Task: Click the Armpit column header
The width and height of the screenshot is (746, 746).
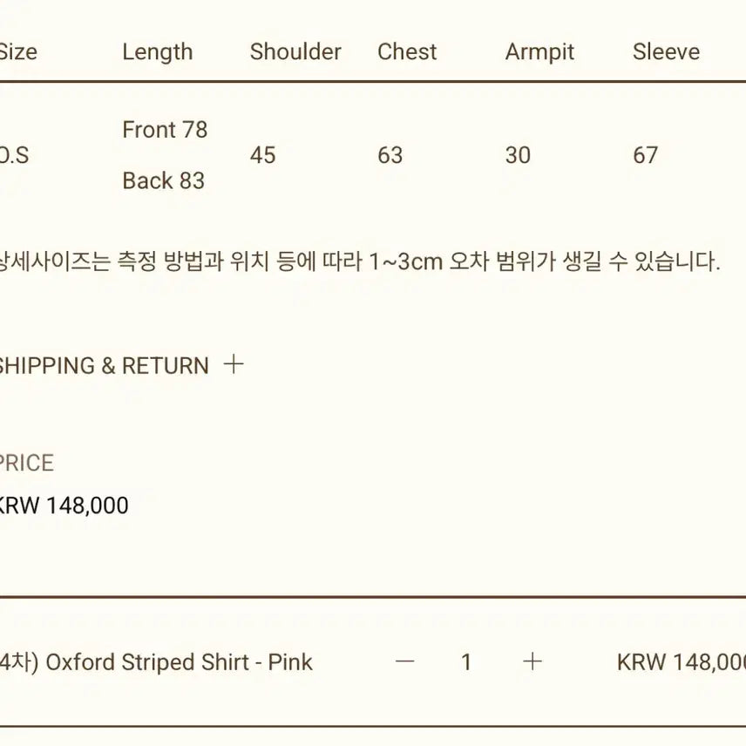Action: (539, 51)
